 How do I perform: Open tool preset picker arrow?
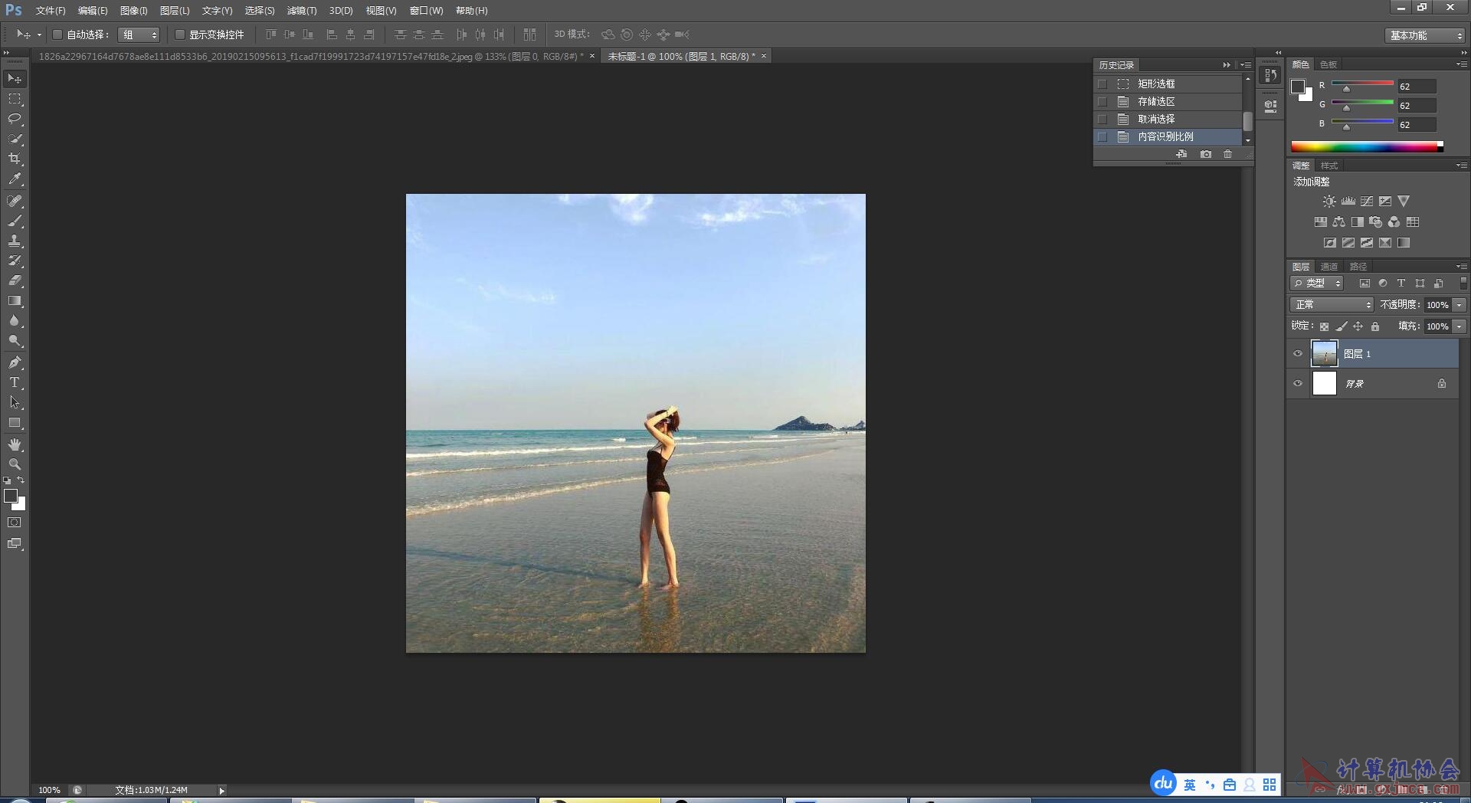pyautogui.click(x=39, y=34)
